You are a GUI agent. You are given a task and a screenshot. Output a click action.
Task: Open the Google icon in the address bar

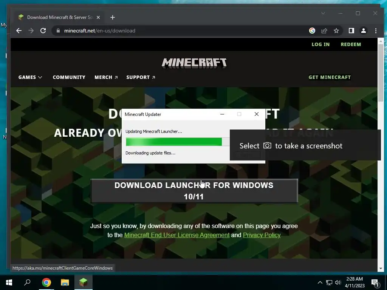tap(312, 31)
